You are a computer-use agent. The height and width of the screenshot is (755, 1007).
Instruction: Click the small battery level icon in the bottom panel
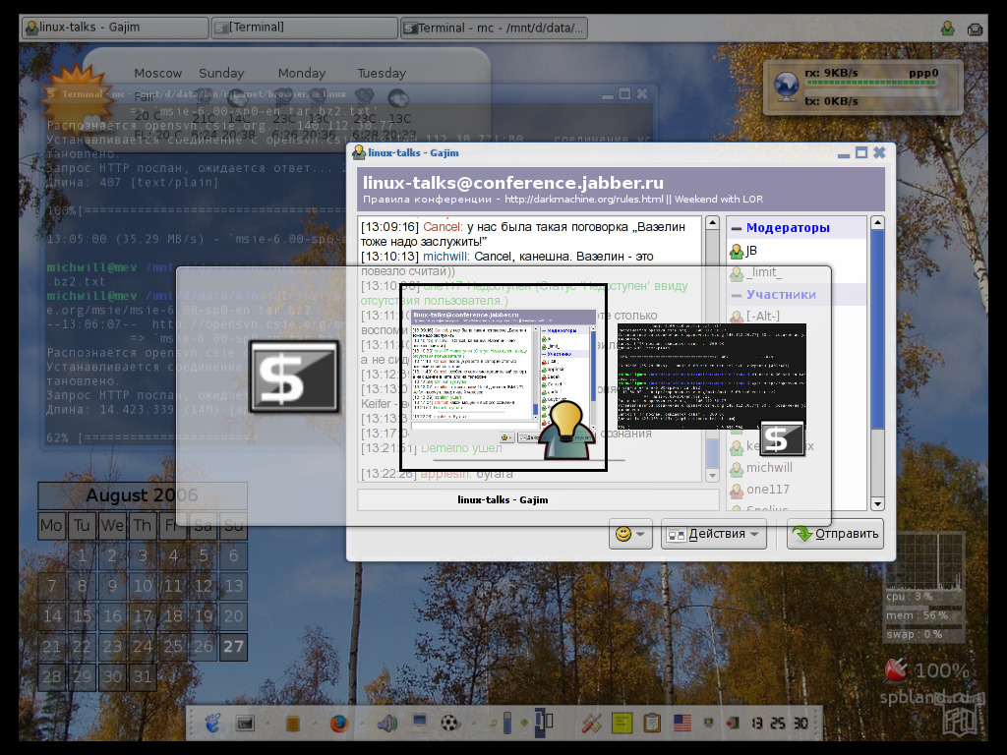tap(506, 723)
